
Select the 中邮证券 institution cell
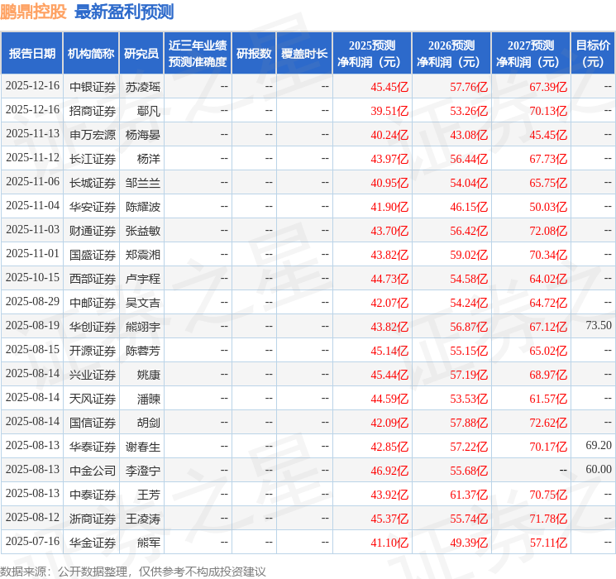(93, 303)
